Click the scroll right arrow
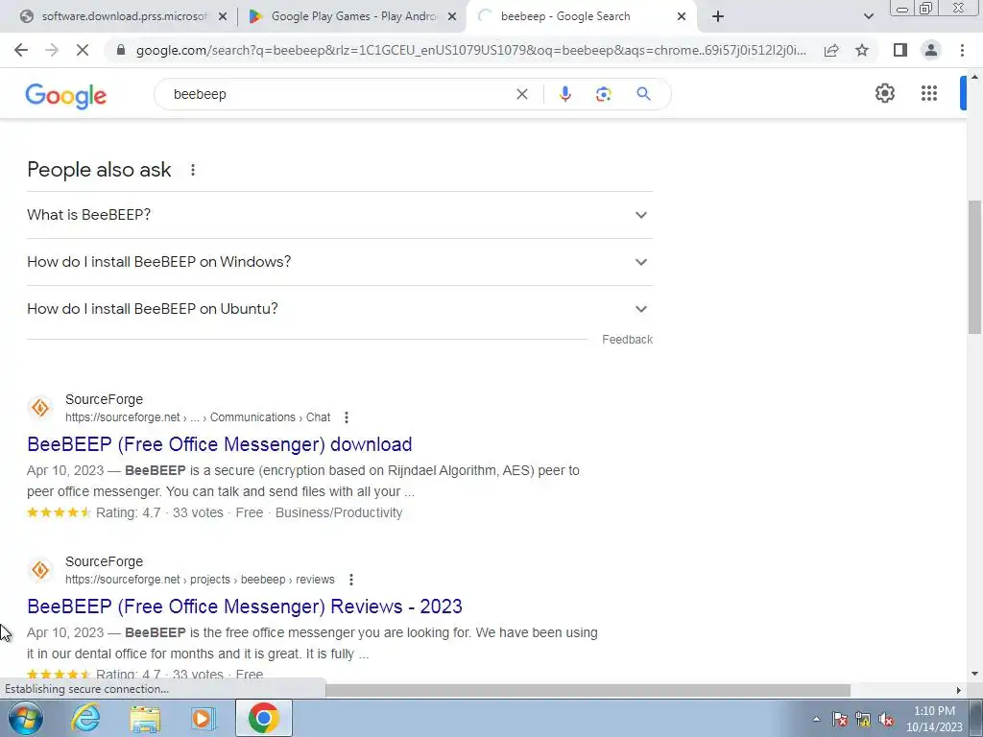The image size is (983, 737). 958,690
